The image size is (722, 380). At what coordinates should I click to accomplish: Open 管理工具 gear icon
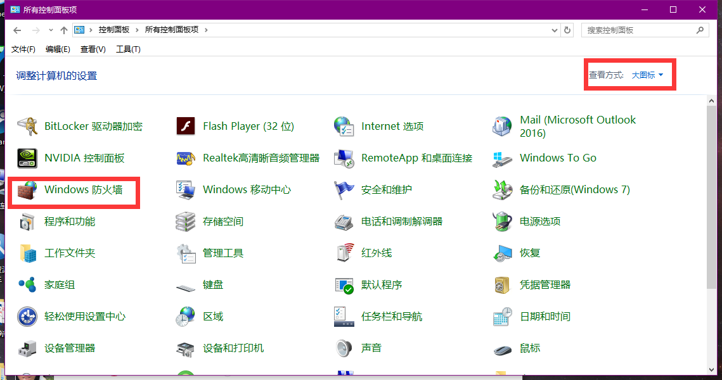point(186,253)
